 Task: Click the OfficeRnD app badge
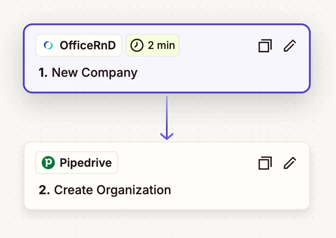79,45
